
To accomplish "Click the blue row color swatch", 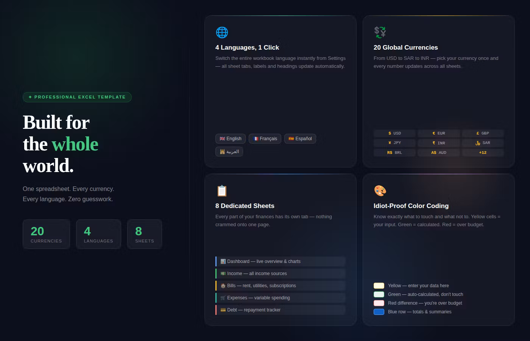I will pos(379,312).
